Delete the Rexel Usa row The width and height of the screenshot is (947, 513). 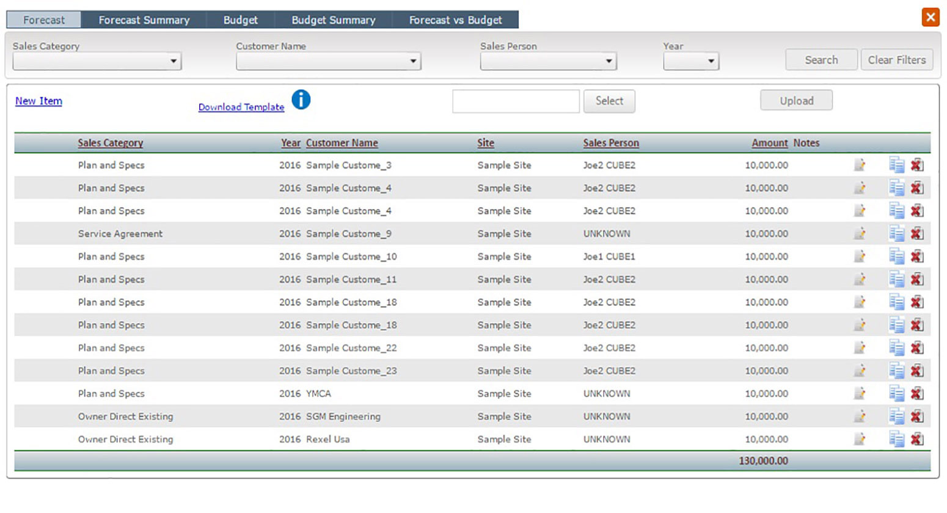(x=916, y=439)
